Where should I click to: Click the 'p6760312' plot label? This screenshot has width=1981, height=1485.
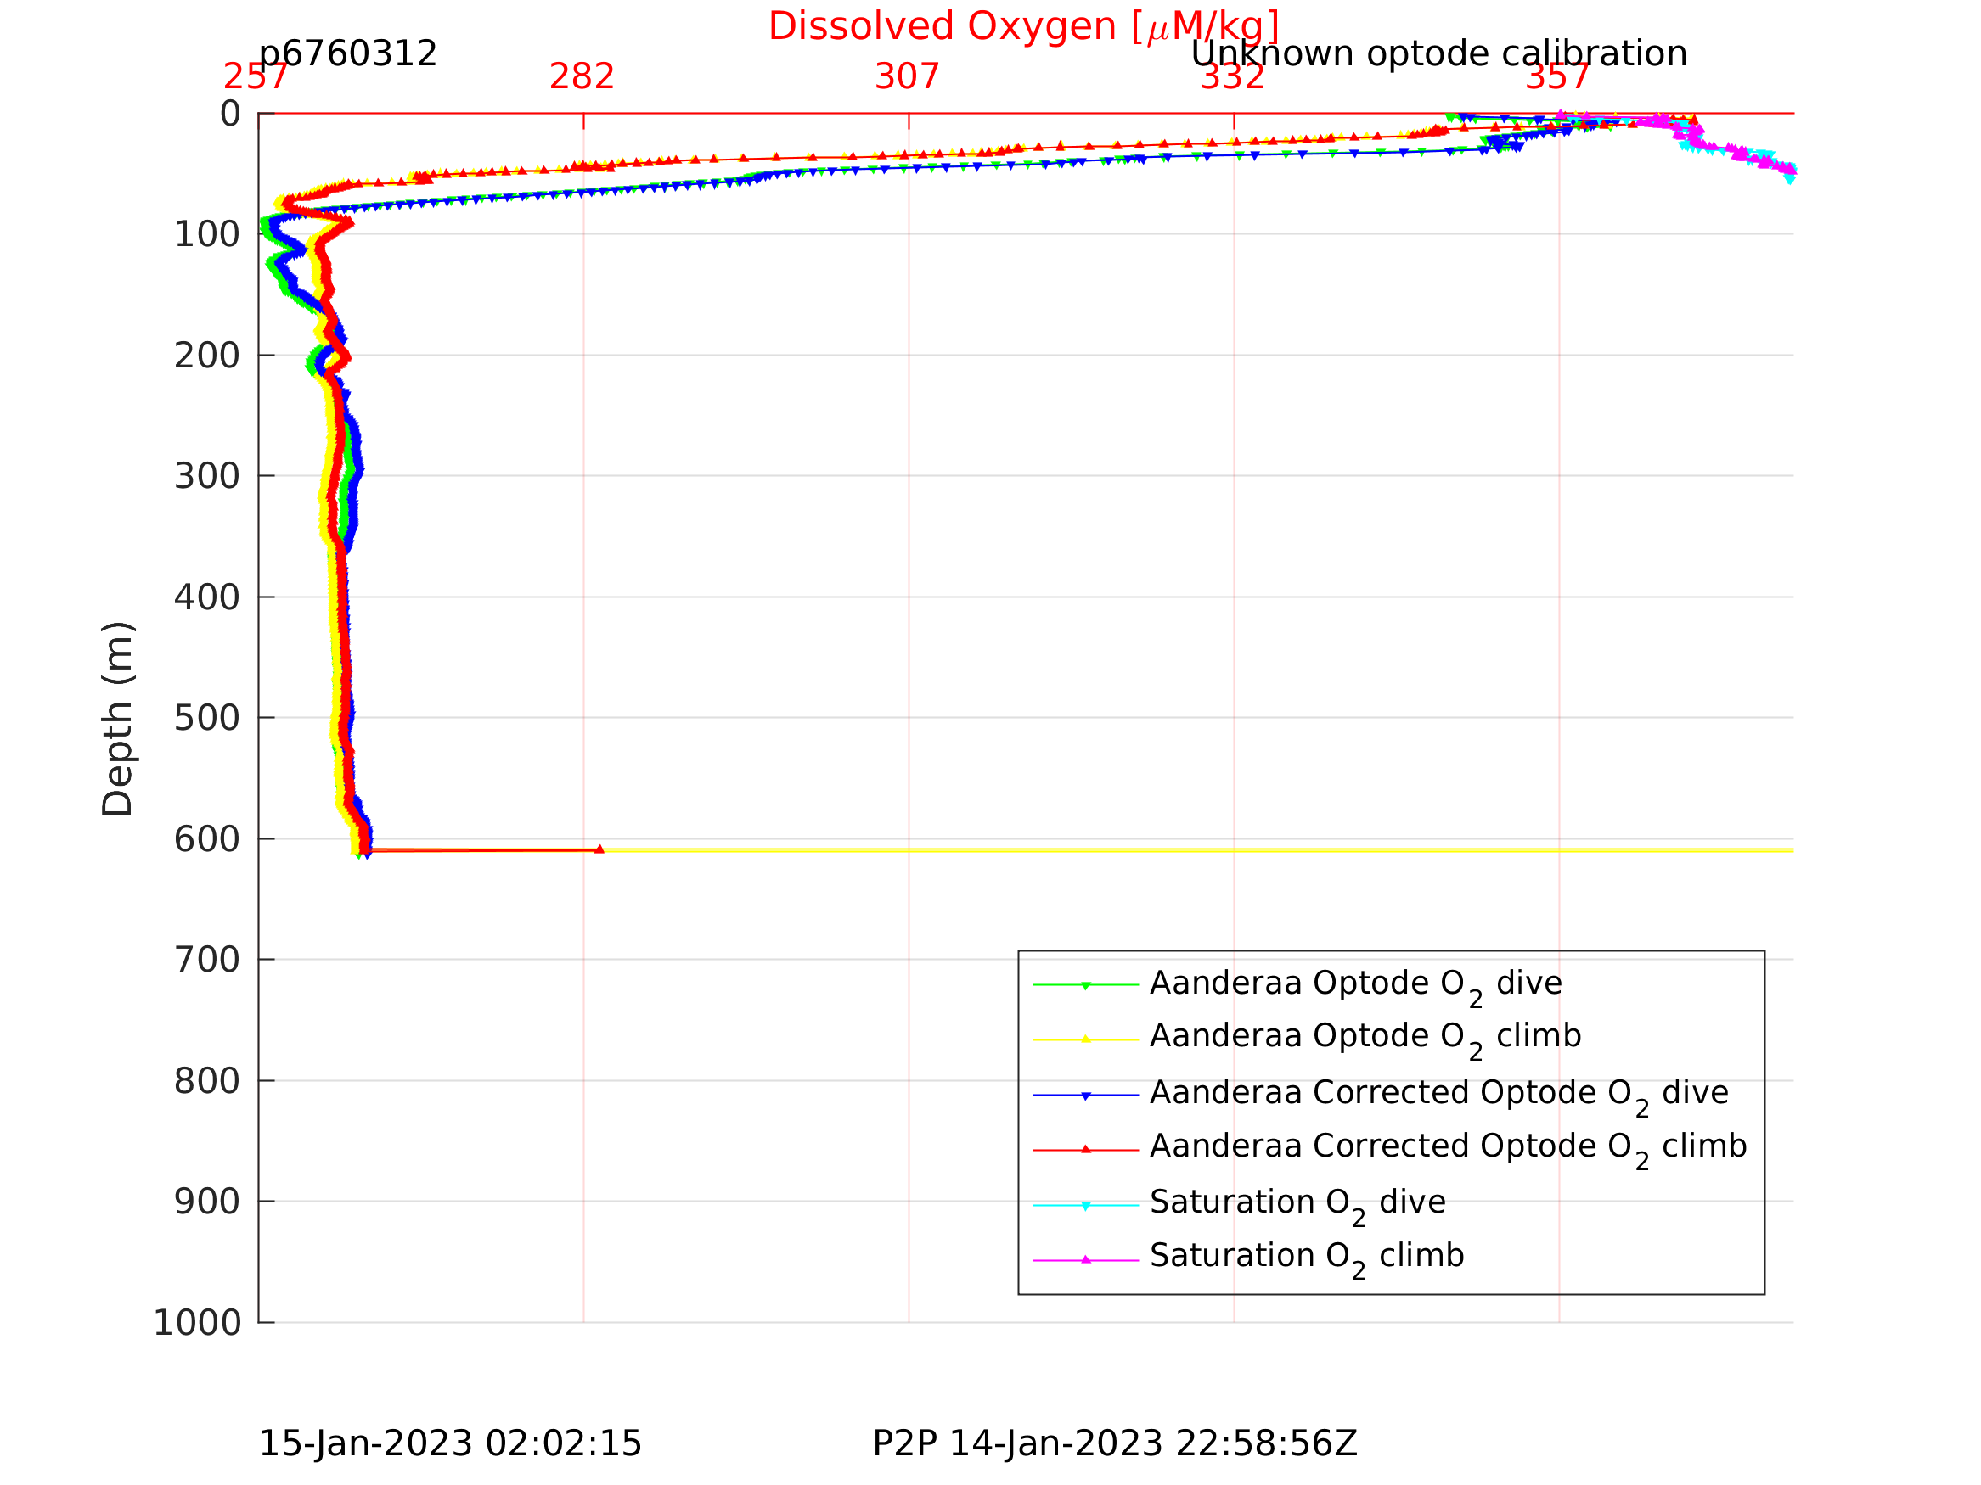(347, 53)
